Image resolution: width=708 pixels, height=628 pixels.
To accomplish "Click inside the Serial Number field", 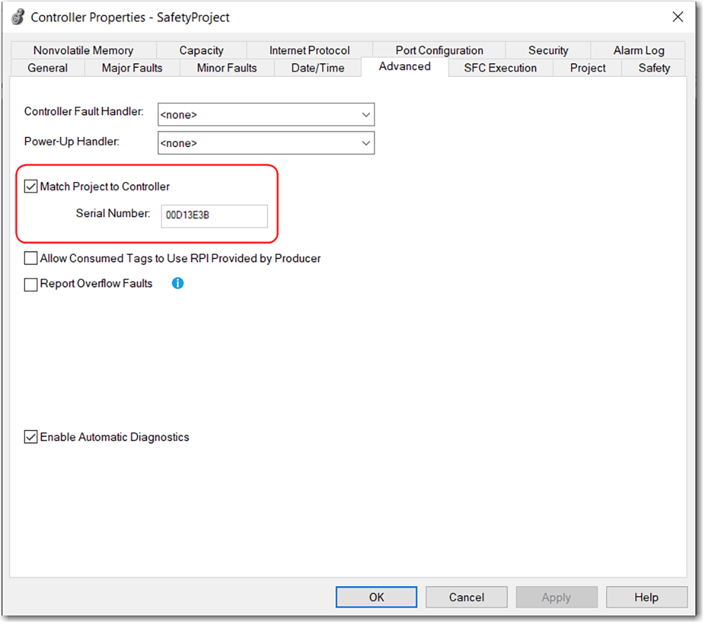I will (214, 216).
